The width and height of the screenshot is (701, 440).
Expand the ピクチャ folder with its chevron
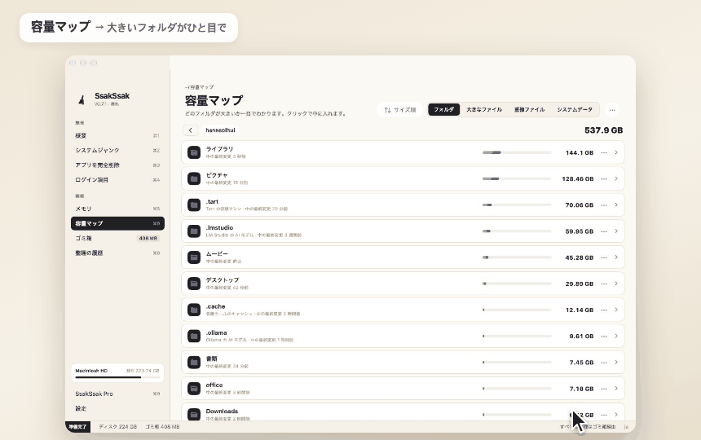coord(616,178)
